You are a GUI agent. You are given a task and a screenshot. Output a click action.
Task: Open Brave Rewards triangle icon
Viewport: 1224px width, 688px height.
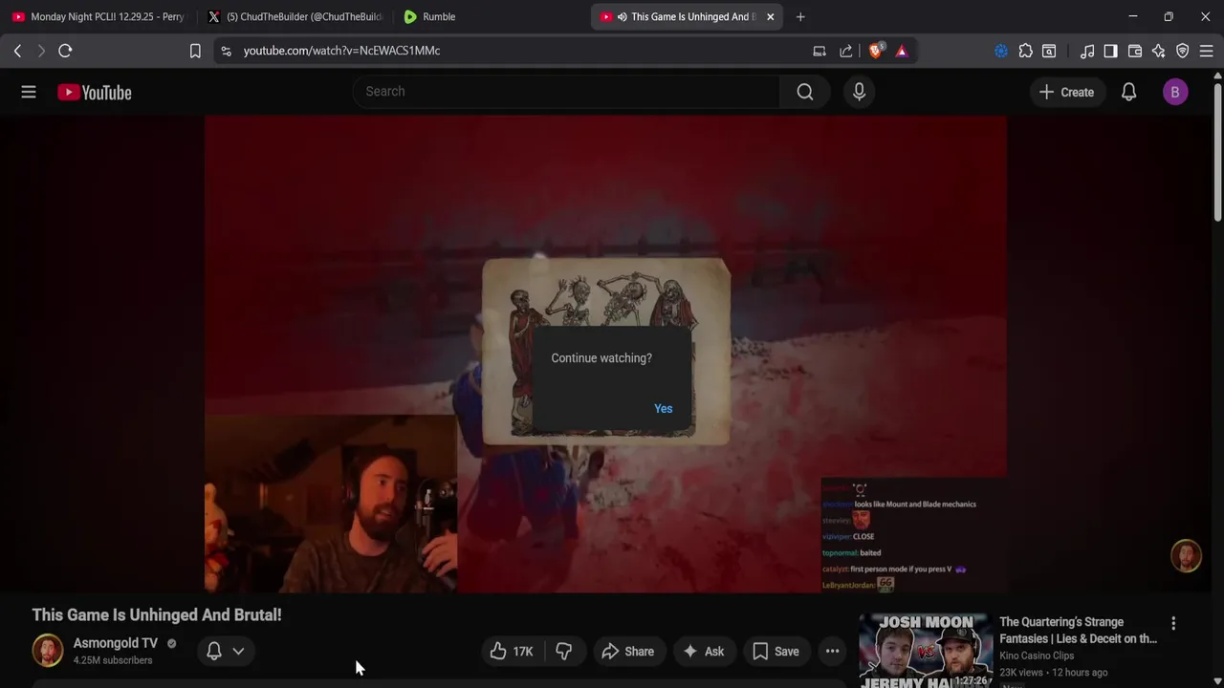(x=902, y=51)
